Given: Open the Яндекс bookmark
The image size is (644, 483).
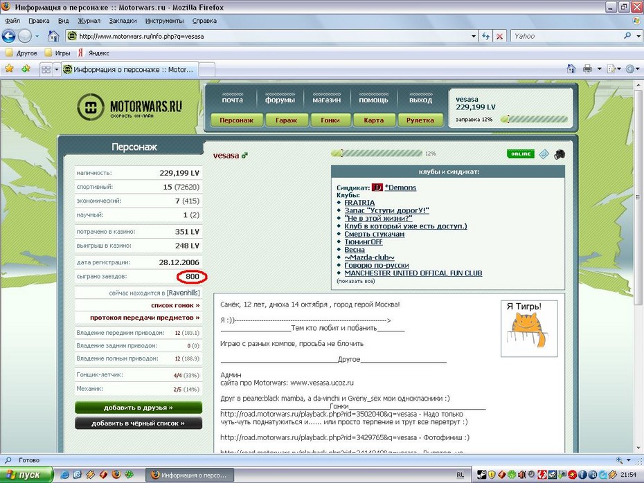Looking at the screenshot, I should click(x=93, y=53).
